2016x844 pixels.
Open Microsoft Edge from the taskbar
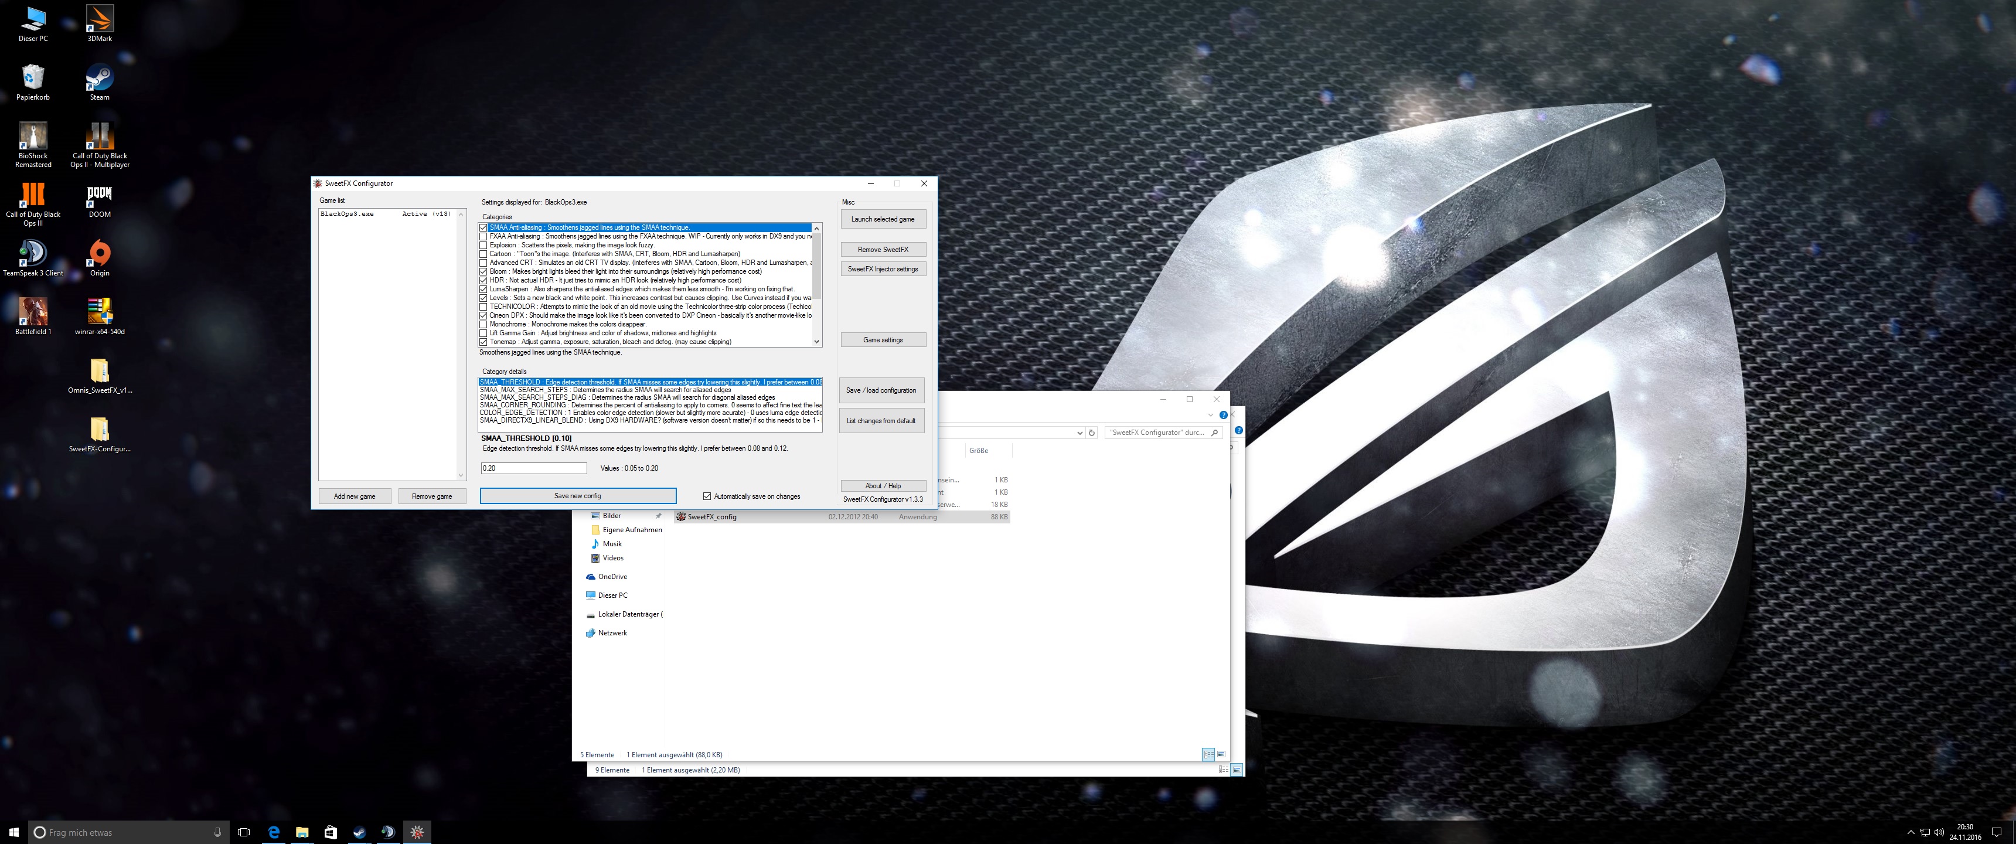click(x=273, y=832)
